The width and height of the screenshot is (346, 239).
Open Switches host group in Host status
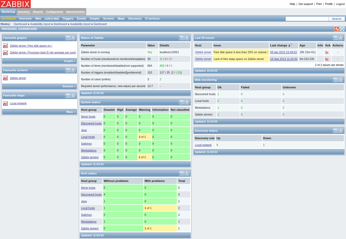[x=86, y=215]
